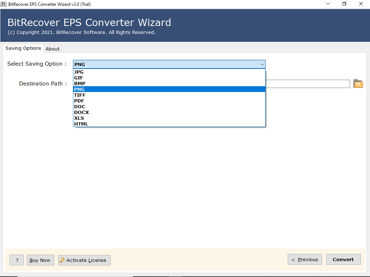Switch to the About tab
This screenshot has width=370, height=277.
click(53, 49)
